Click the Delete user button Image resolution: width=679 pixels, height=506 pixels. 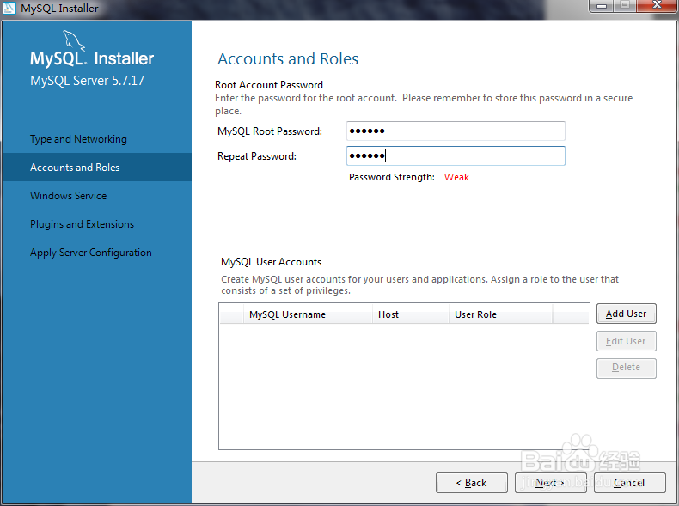click(627, 368)
